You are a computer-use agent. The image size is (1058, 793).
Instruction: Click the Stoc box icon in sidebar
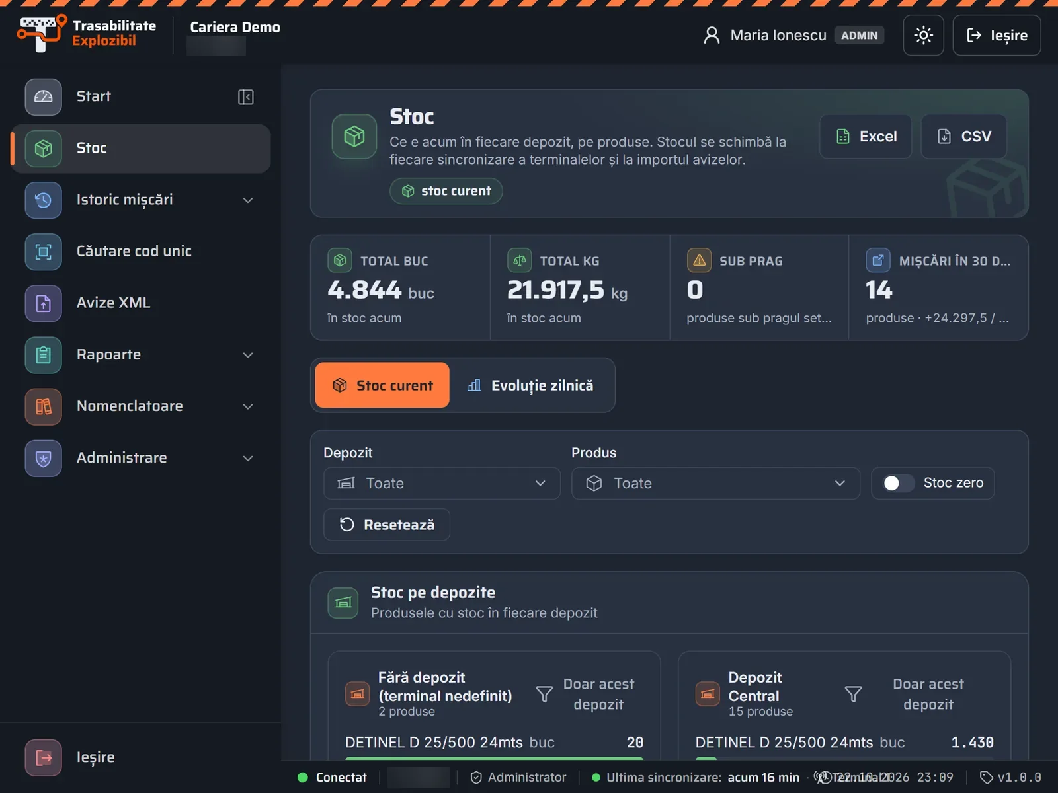tap(44, 148)
